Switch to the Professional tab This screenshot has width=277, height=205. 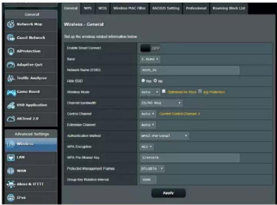click(x=196, y=8)
